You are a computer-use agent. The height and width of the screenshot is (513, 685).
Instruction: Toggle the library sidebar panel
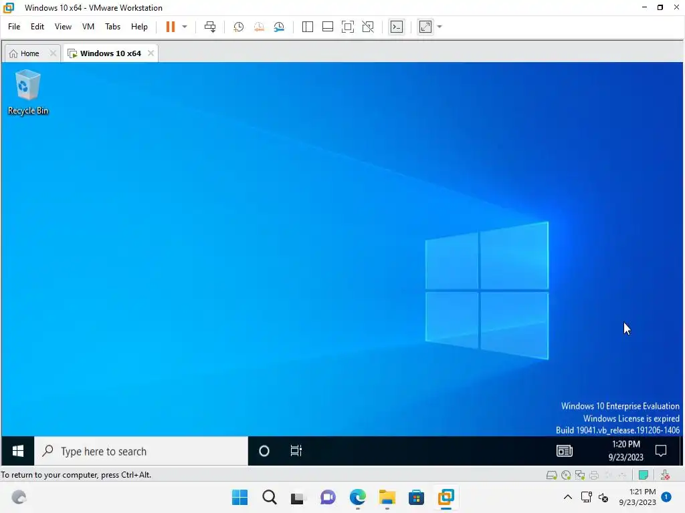click(x=308, y=27)
